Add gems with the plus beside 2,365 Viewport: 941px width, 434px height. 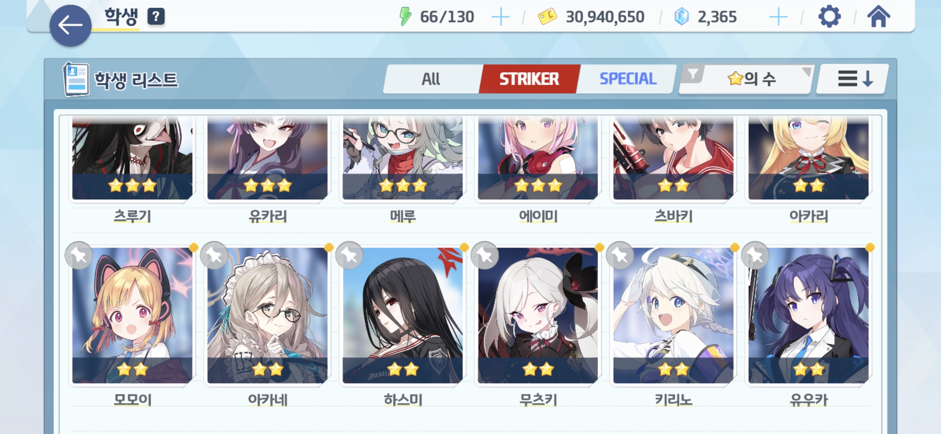pos(778,17)
